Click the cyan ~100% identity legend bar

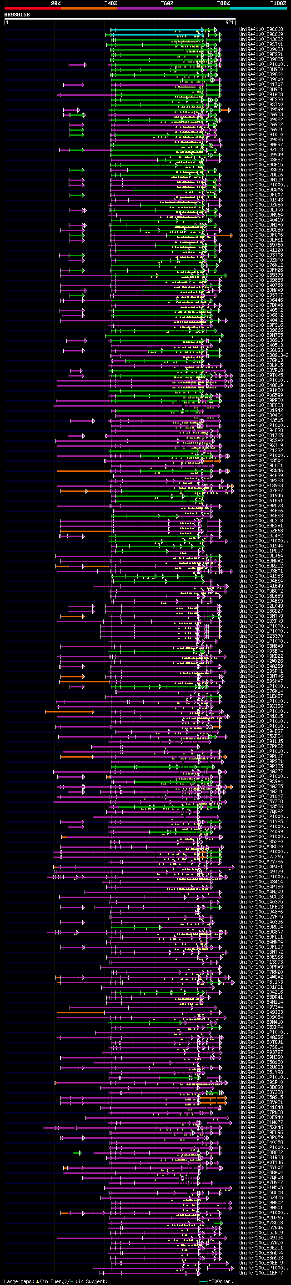[x=259, y=8]
